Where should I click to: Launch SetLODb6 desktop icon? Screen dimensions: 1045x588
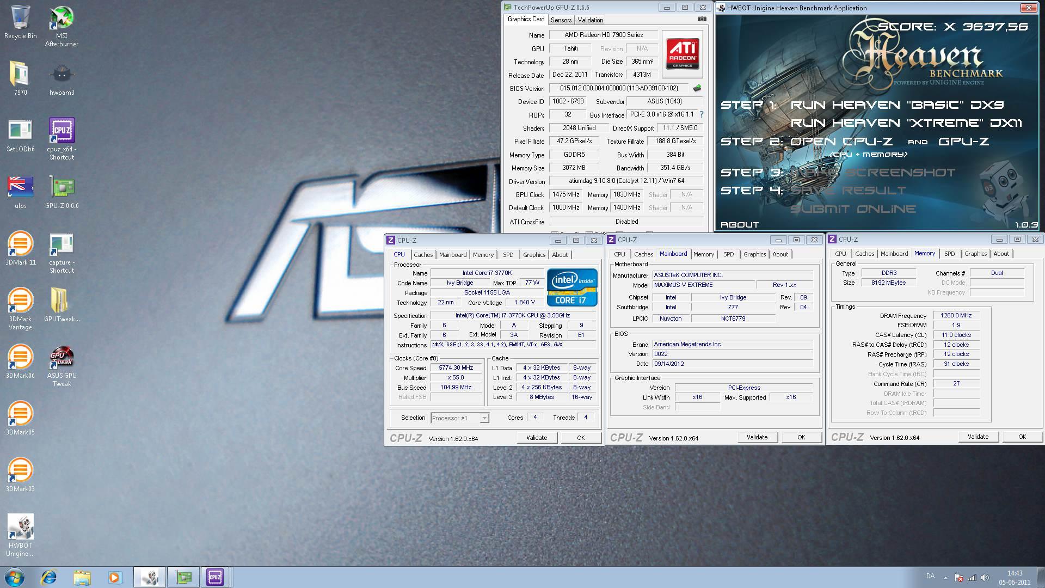[20, 136]
